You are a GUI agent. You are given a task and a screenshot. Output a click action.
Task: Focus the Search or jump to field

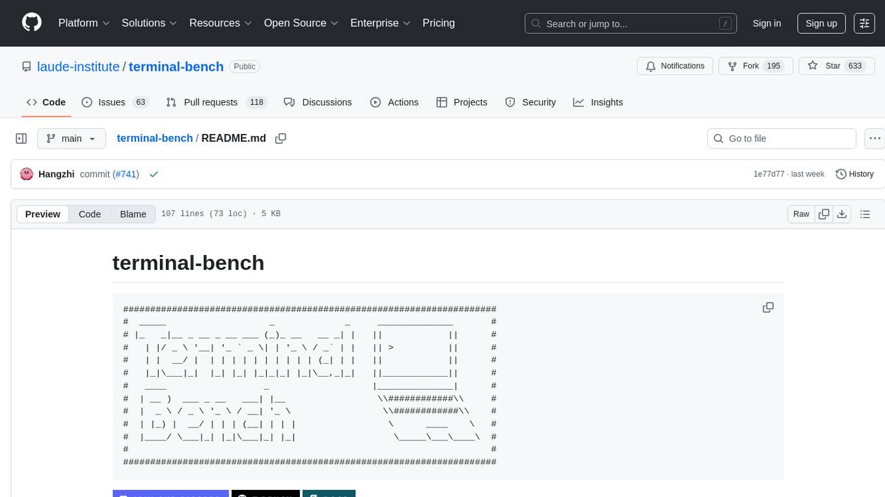click(631, 23)
